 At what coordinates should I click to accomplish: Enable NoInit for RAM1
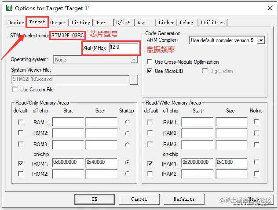pyautogui.click(x=256, y=122)
